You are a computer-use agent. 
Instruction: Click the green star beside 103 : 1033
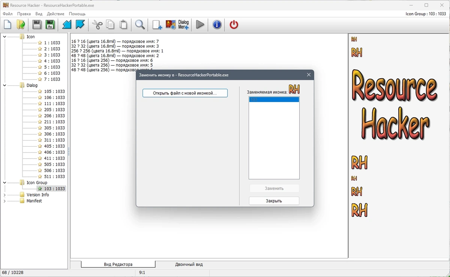click(40, 189)
